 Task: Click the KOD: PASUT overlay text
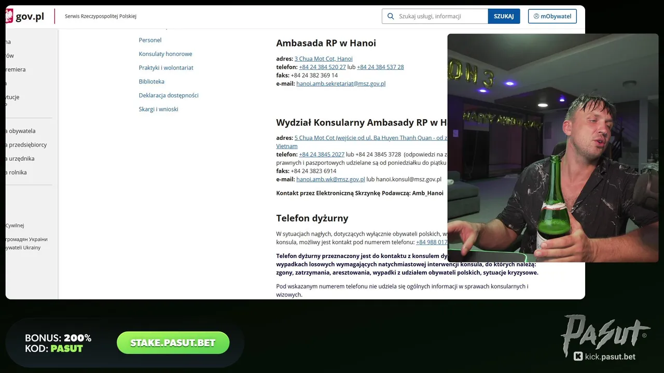(54, 349)
